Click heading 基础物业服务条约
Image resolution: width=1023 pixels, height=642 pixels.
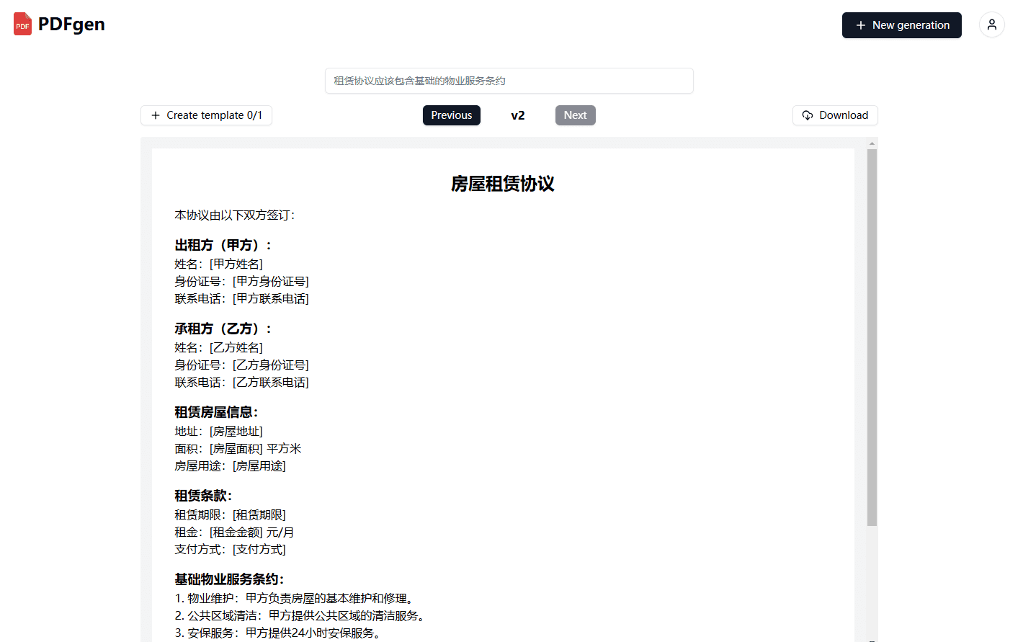(x=229, y=579)
